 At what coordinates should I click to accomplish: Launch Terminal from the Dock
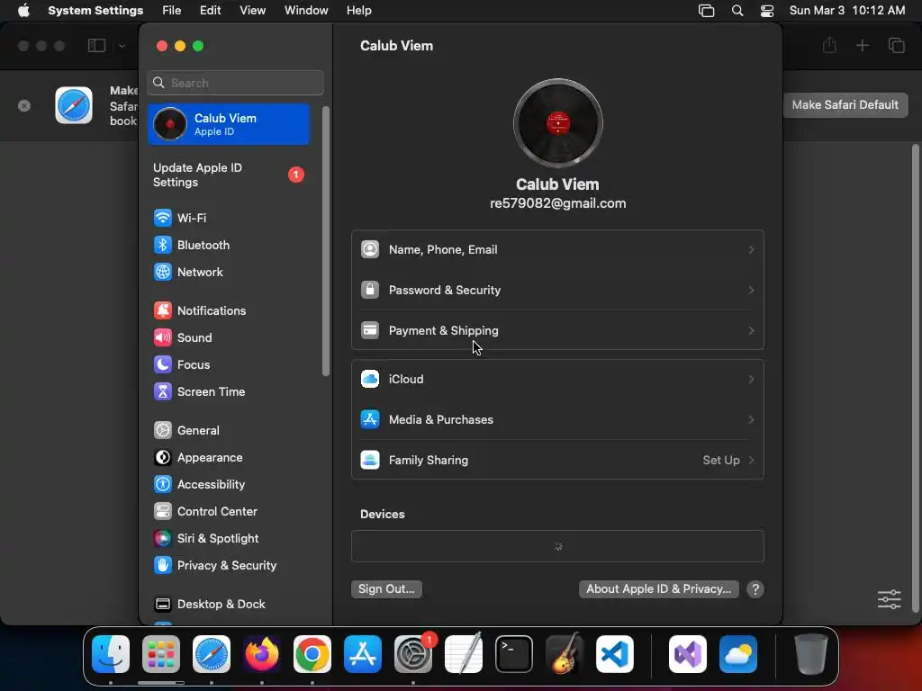[x=514, y=654]
